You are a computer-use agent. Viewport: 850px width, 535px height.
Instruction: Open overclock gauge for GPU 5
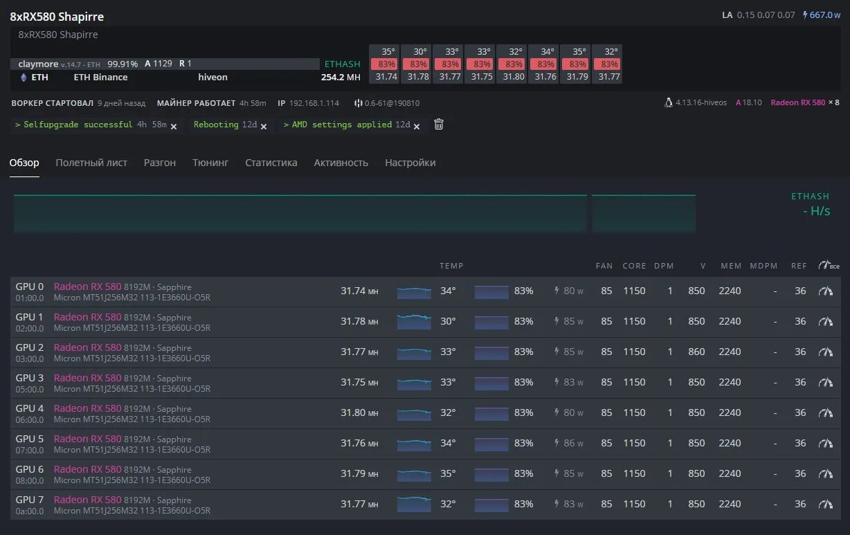pos(825,443)
